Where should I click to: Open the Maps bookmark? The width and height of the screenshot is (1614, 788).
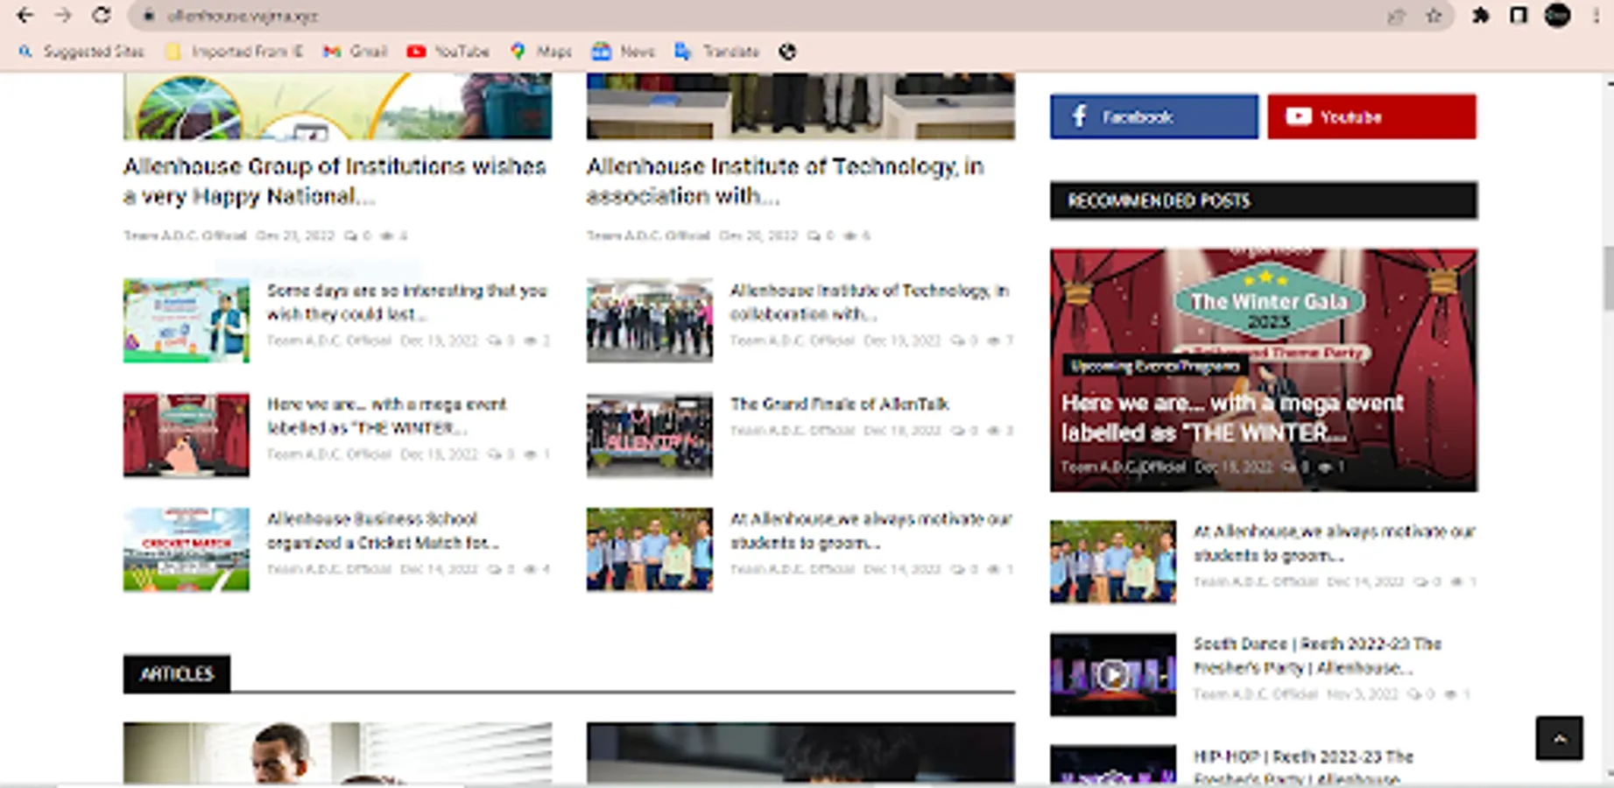[541, 52]
